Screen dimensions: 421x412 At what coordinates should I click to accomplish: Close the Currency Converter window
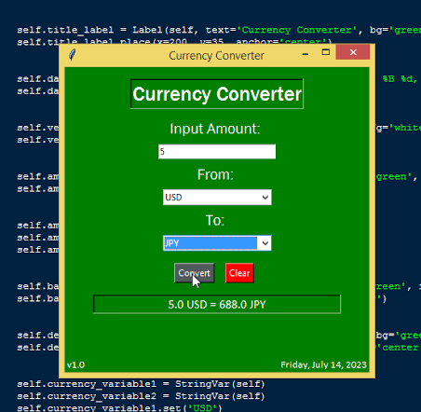[353, 52]
